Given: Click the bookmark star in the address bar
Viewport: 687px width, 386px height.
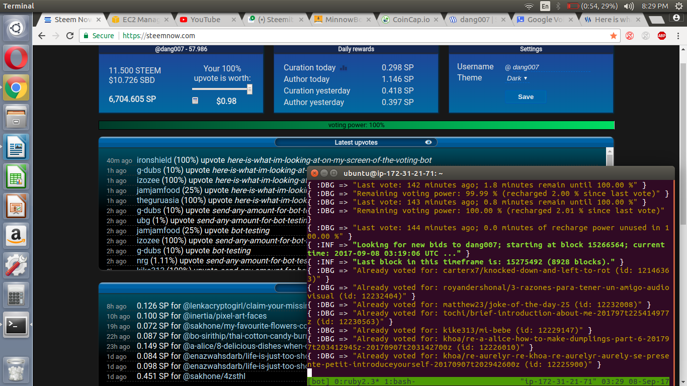Looking at the screenshot, I should coord(614,36).
